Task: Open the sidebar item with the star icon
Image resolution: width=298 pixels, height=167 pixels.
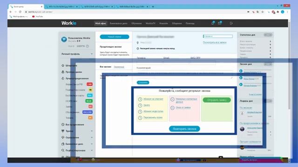Action: coord(69,65)
